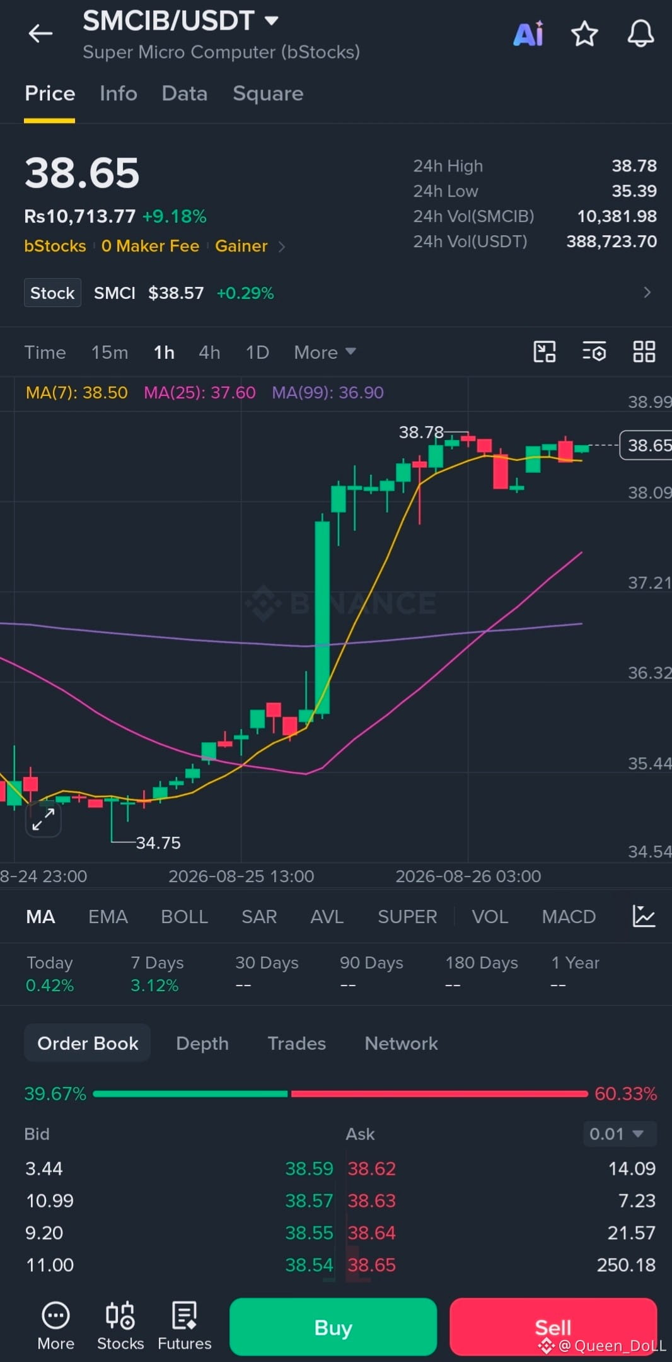Screen dimensions: 672x1362
Task: Tap the 34.75 low label on chart
Action: [158, 842]
